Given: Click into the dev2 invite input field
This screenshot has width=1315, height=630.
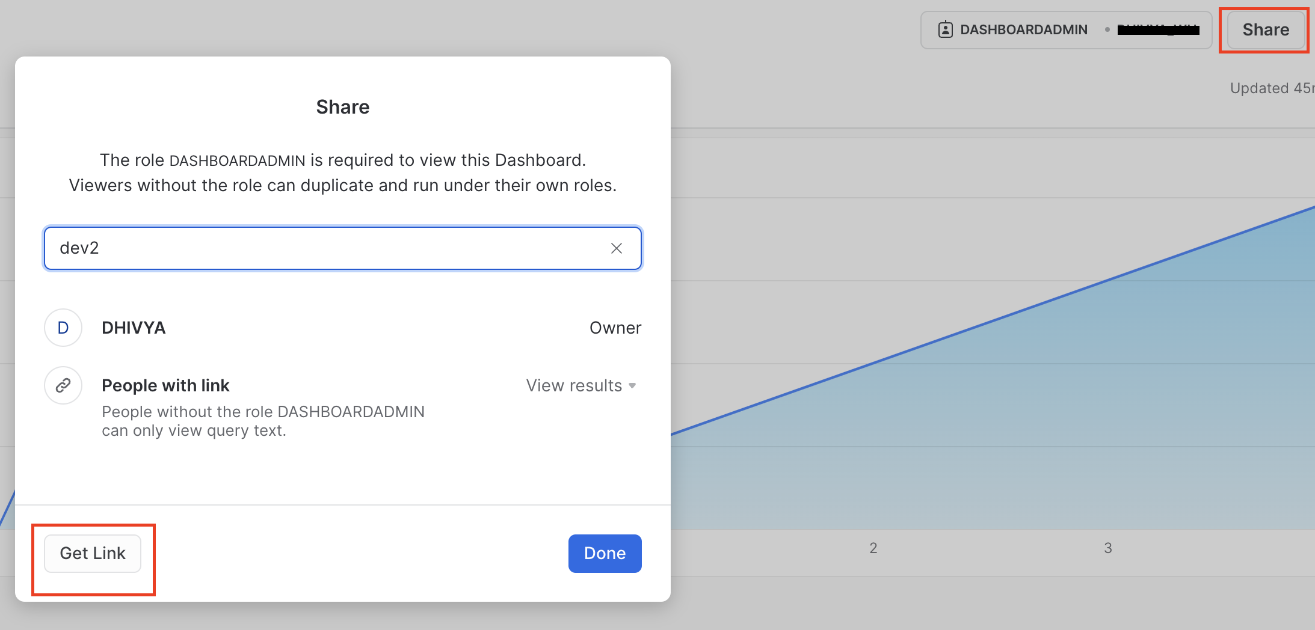Looking at the screenshot, I should (342, 248).
